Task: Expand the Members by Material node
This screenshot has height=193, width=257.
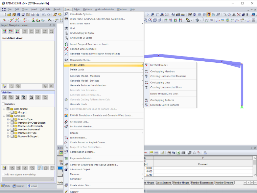Action: (x=8, y=129)
